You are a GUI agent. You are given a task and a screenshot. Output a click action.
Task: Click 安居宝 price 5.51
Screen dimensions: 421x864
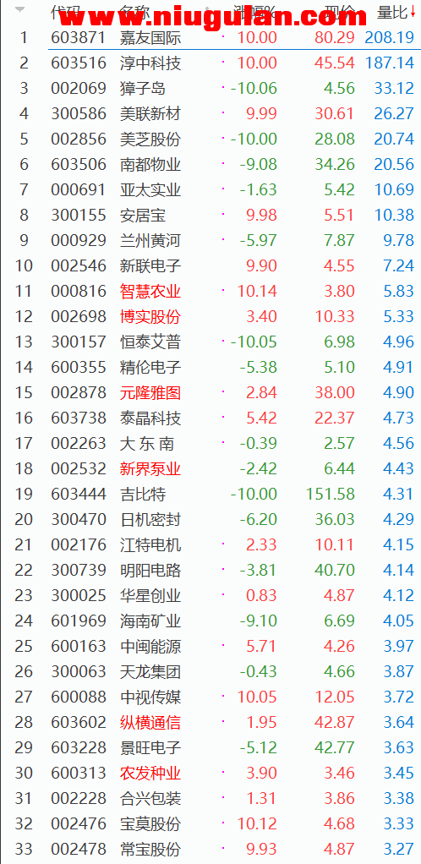click(340, 216)
